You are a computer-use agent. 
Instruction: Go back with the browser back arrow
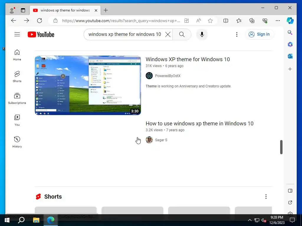click(14, 21)
